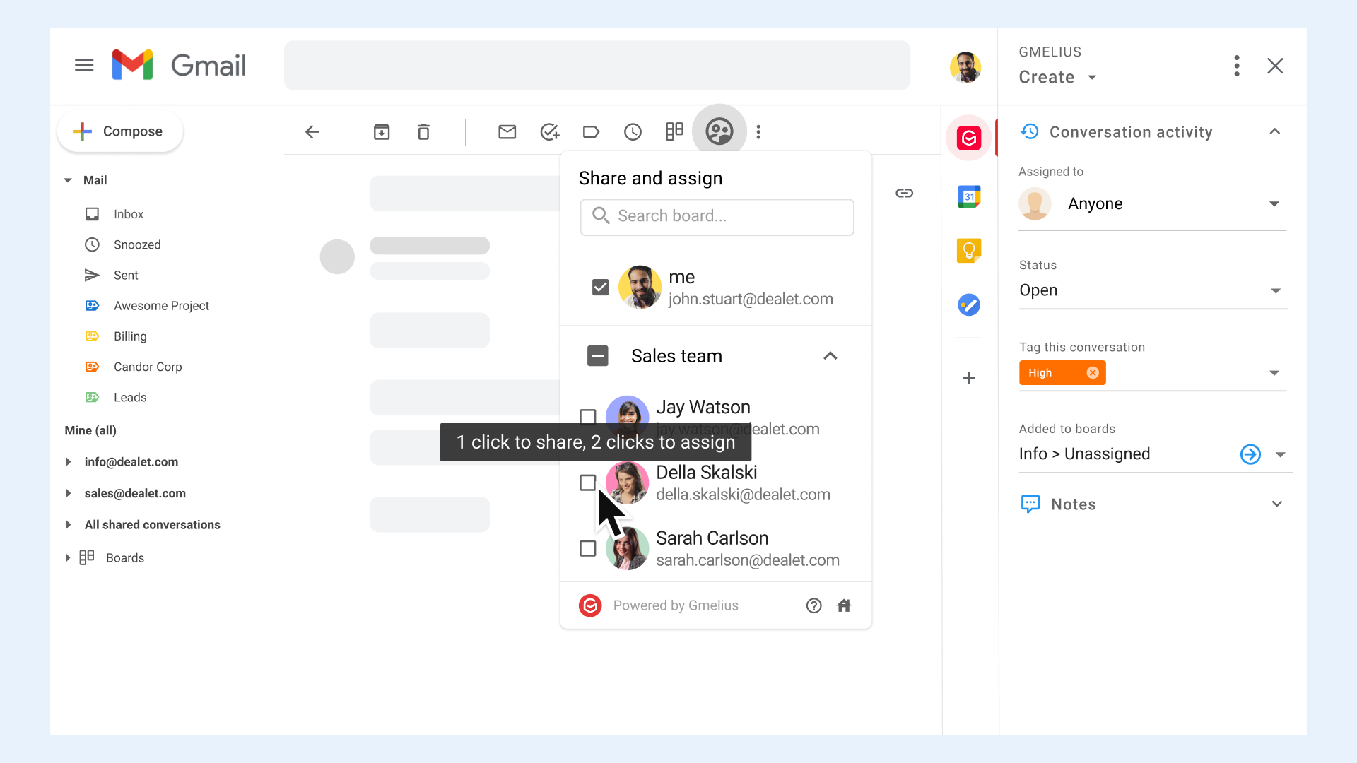This screenshot has height=763, width=1357.
Task: Open the Share and assign icon
Action: coord(719,131)
